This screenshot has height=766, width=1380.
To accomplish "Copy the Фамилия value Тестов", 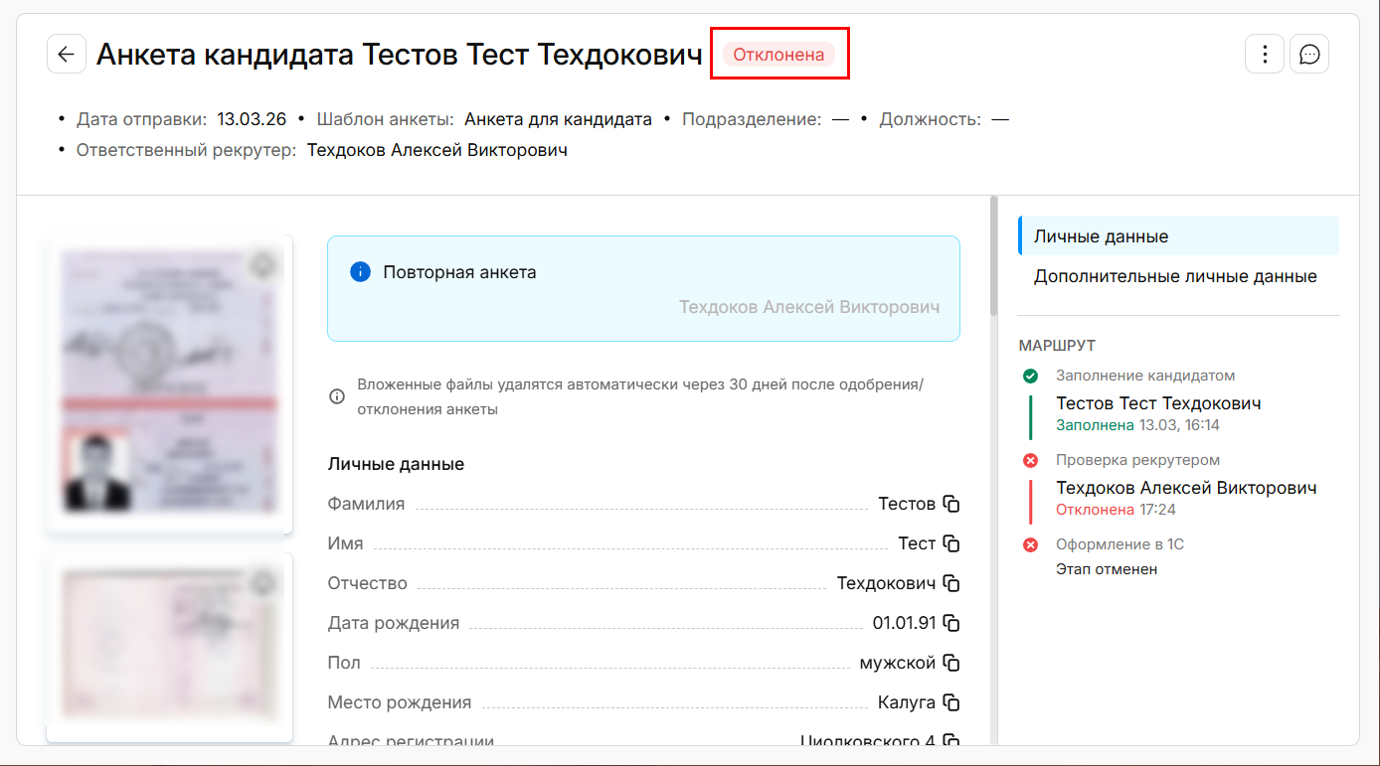I will [951, 504].
